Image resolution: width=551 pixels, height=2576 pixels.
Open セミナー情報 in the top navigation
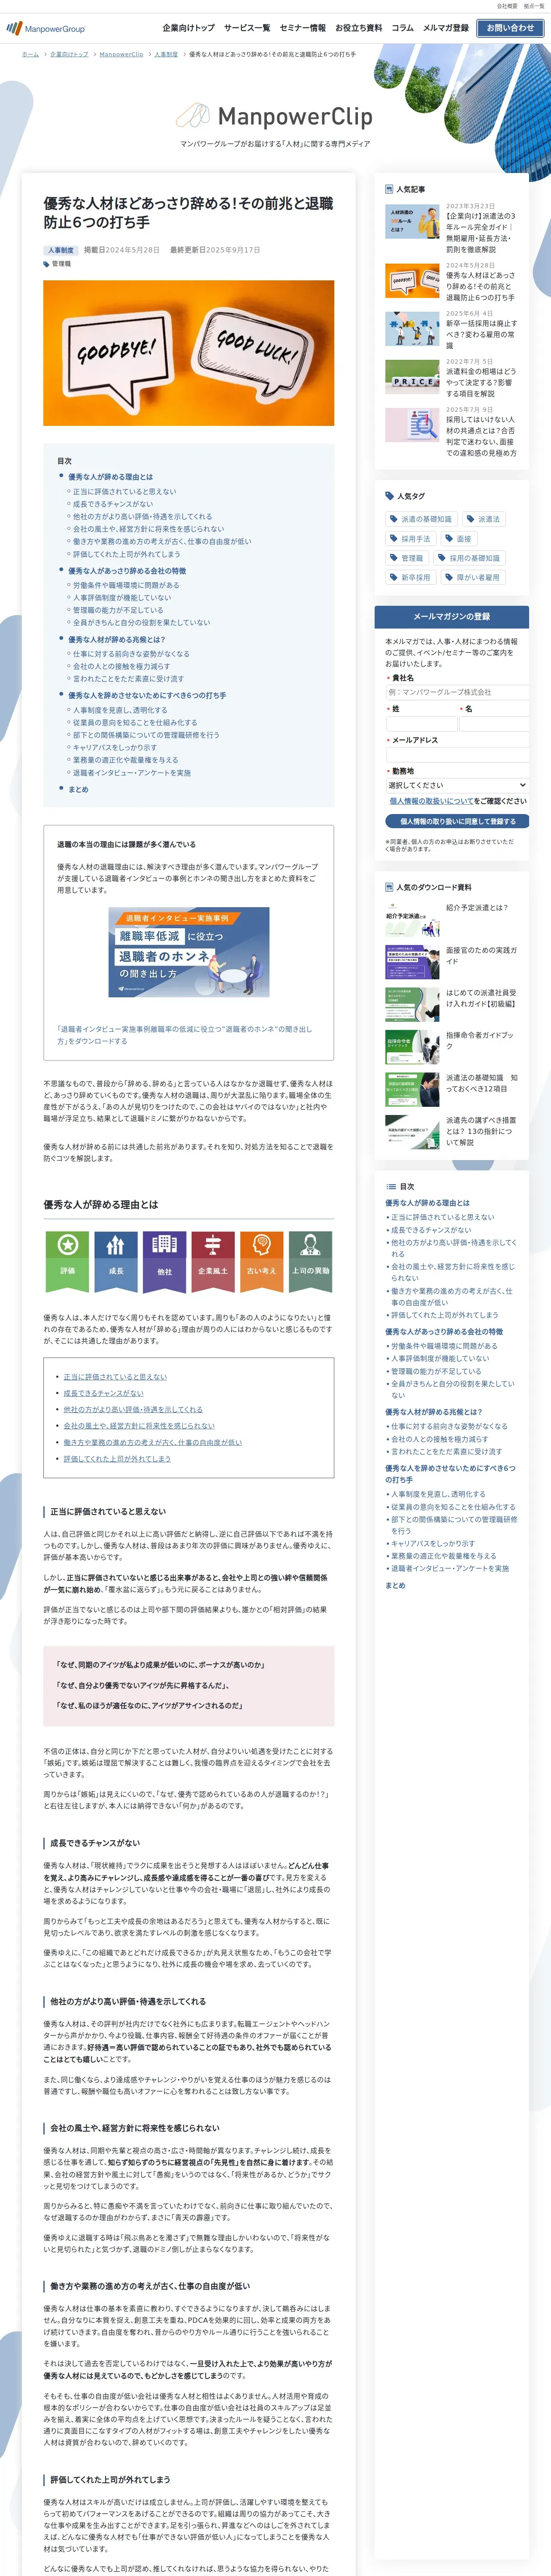[302, 28]
